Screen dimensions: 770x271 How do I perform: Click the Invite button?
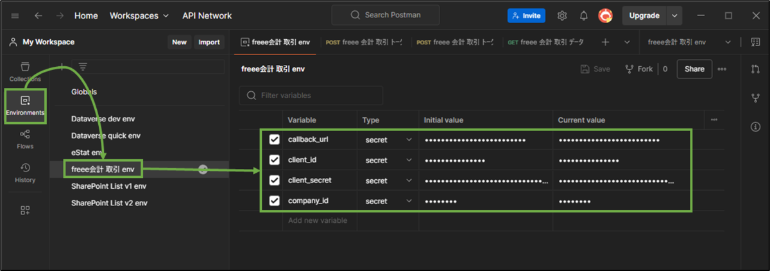[x=526, y=15]
